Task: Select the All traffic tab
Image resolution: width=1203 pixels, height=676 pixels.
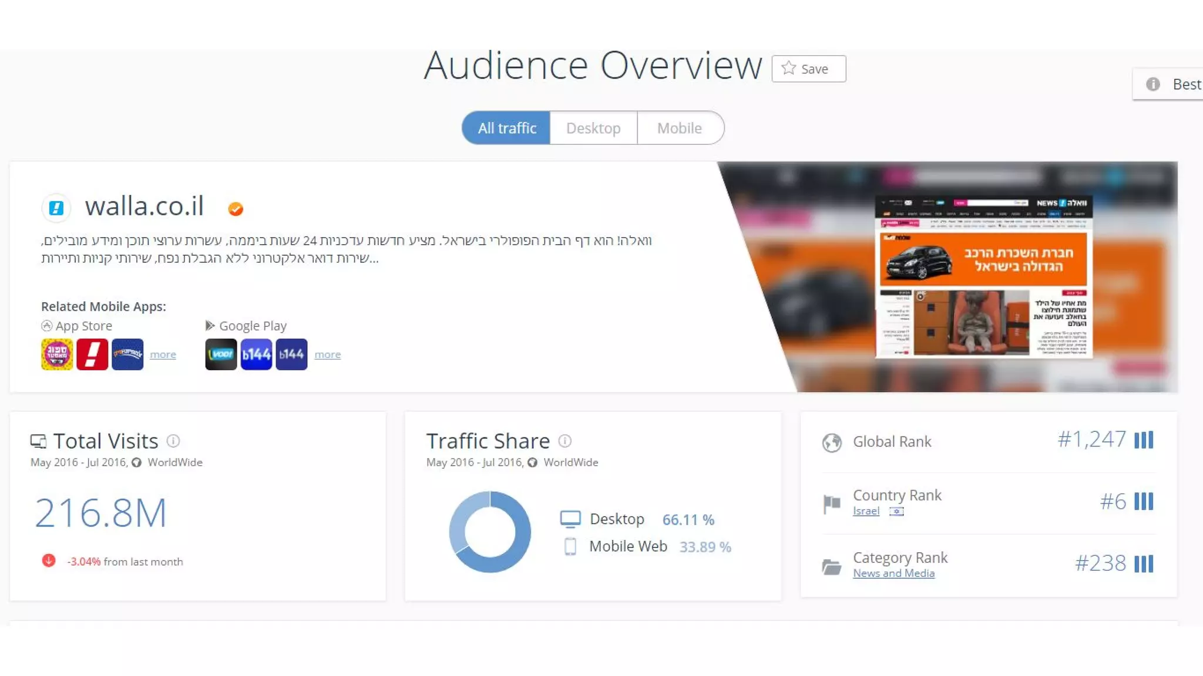Action: [506, 128]
